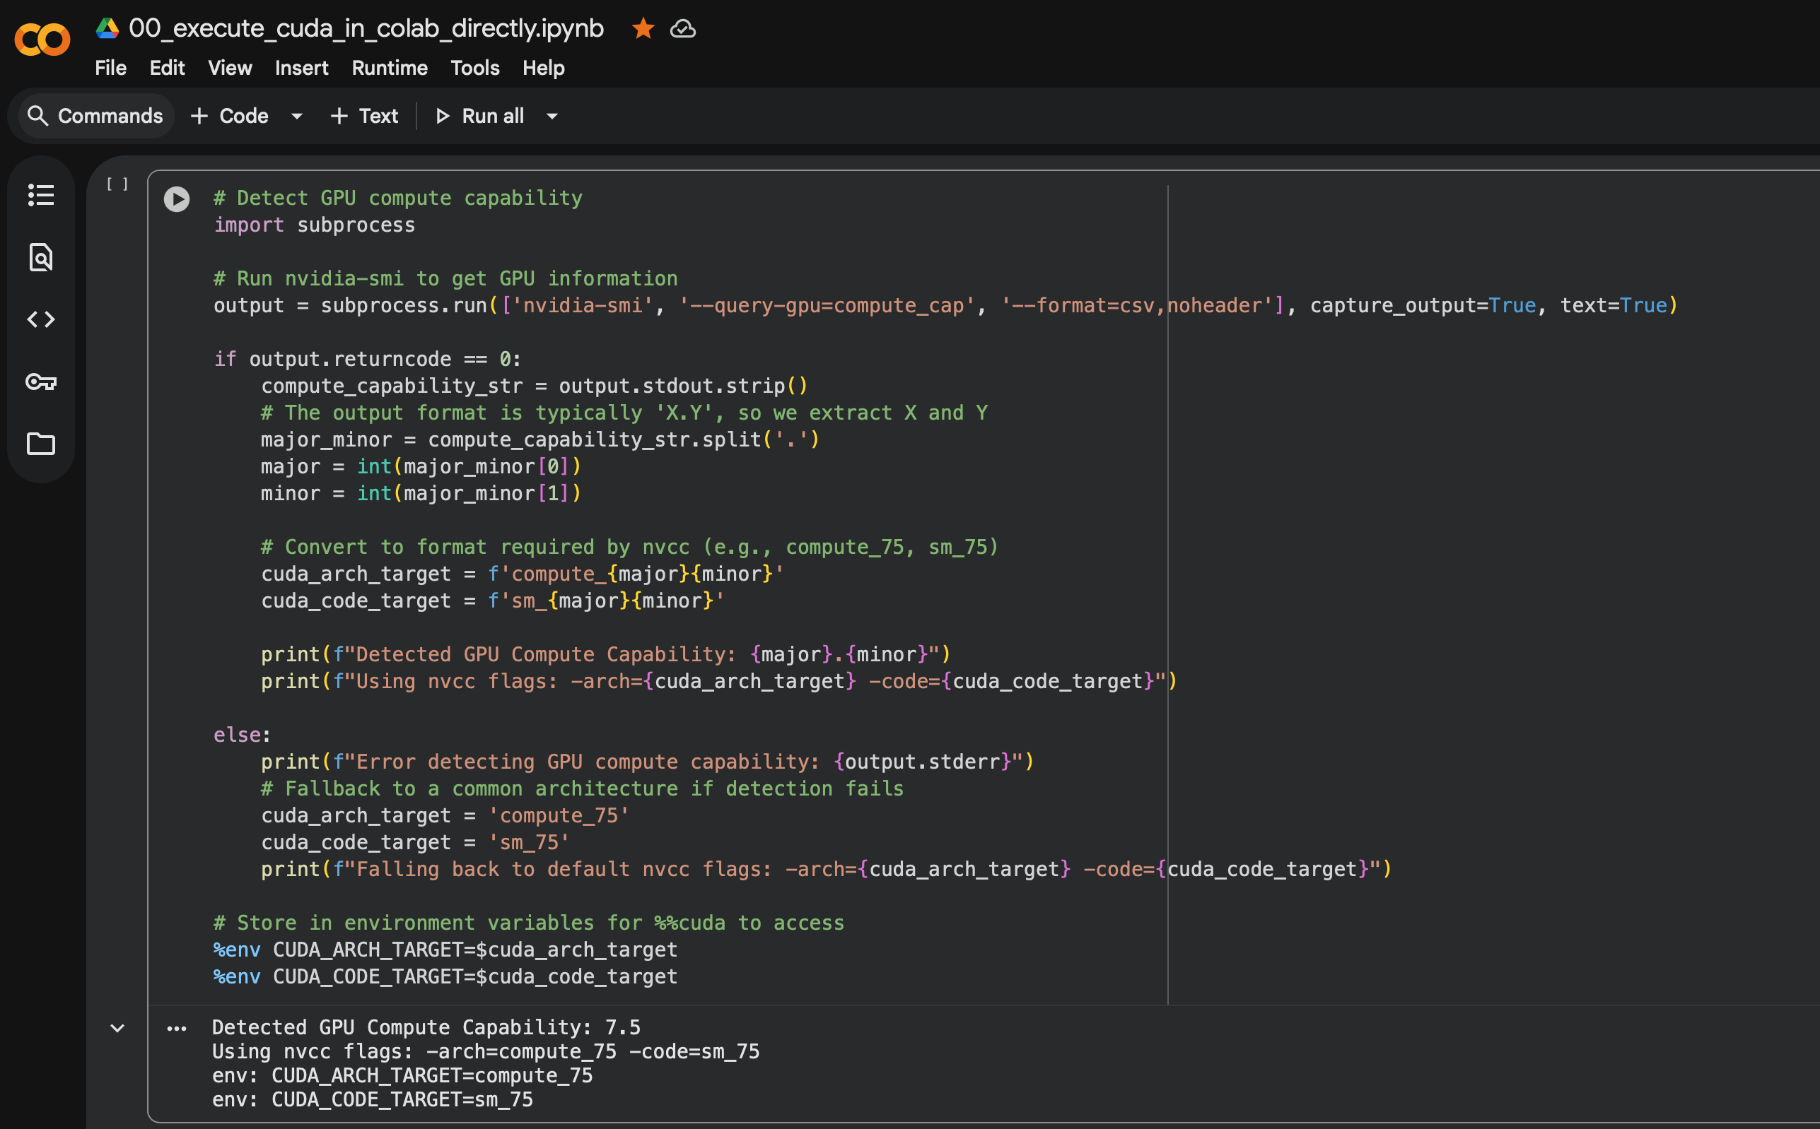The image size is (1820, 1129).
Task: Open the Secrets key icon
Action: (x=40, y=382)
